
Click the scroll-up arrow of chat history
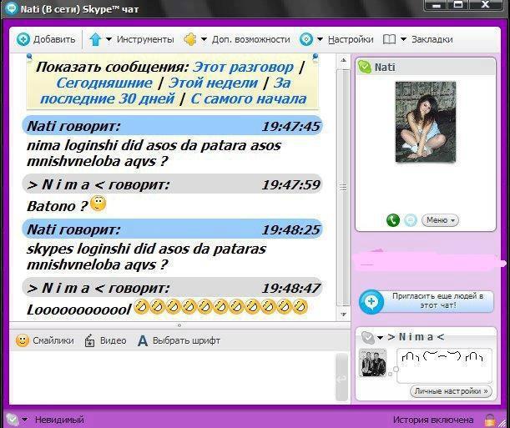pos(343,60)
